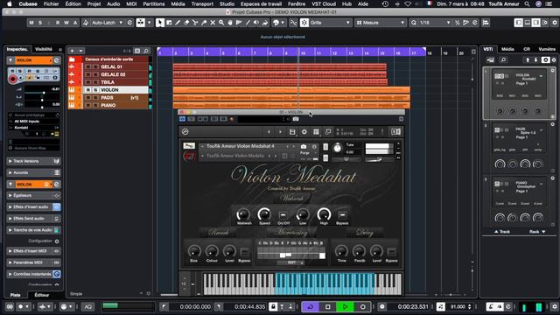Toggle left zone visibility button
The image size is (560, 315).
point(519,23)
